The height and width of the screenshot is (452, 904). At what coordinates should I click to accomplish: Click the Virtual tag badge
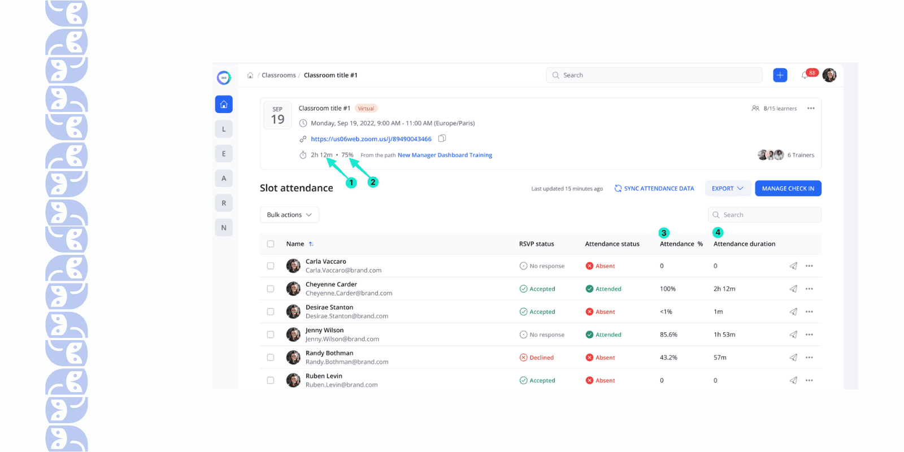coord(366,108)
